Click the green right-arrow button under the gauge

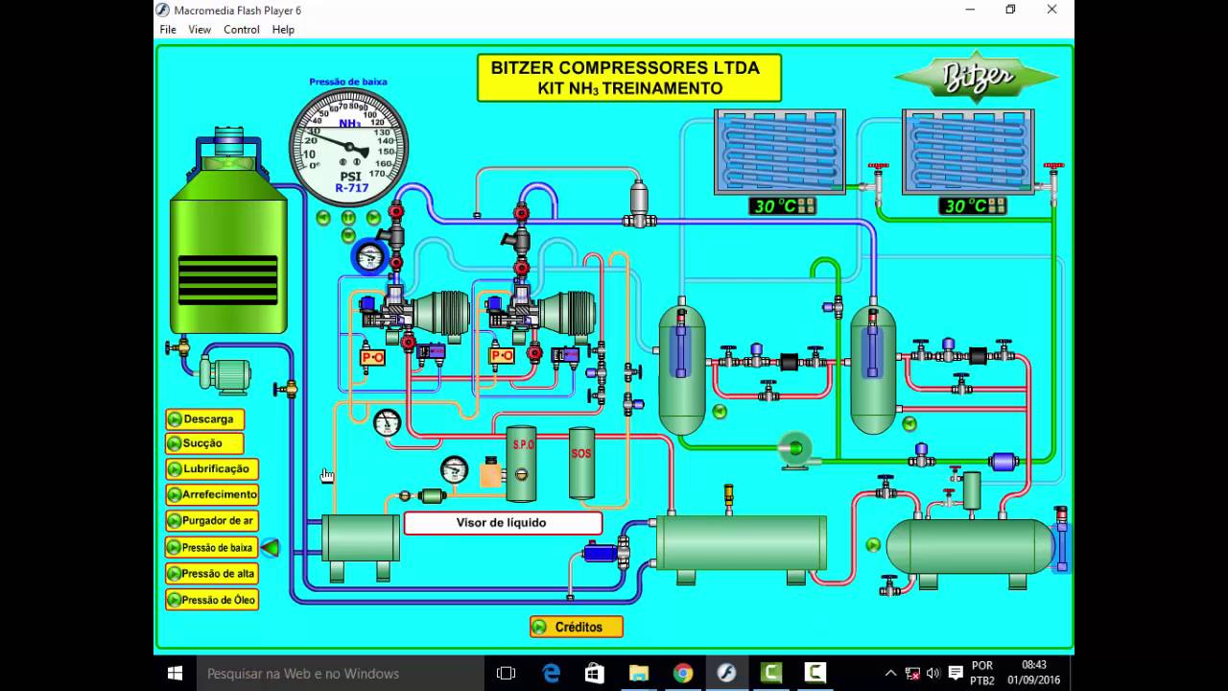coord(373,218)
